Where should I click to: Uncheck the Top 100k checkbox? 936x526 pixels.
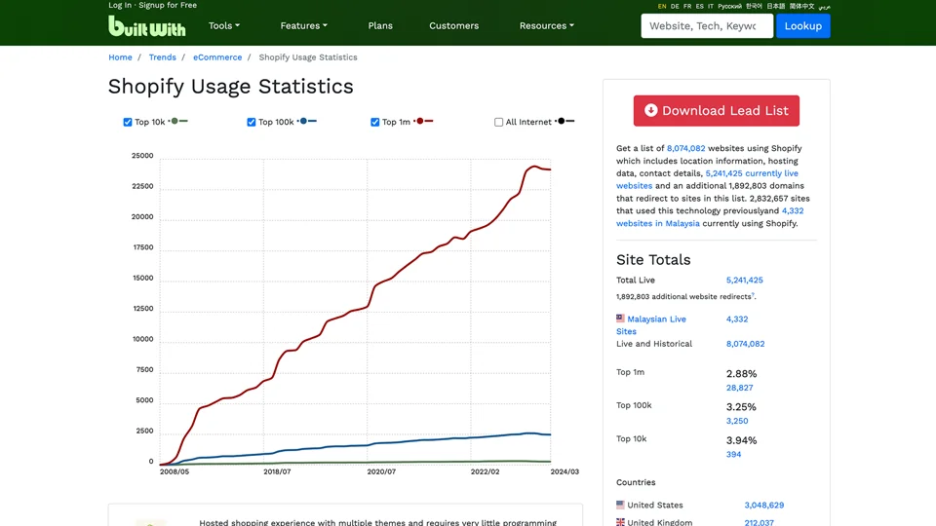pos(252,122)
